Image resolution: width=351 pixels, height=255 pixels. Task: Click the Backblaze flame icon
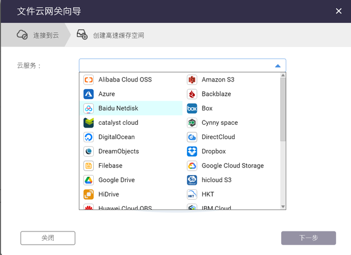pos(192,94)
